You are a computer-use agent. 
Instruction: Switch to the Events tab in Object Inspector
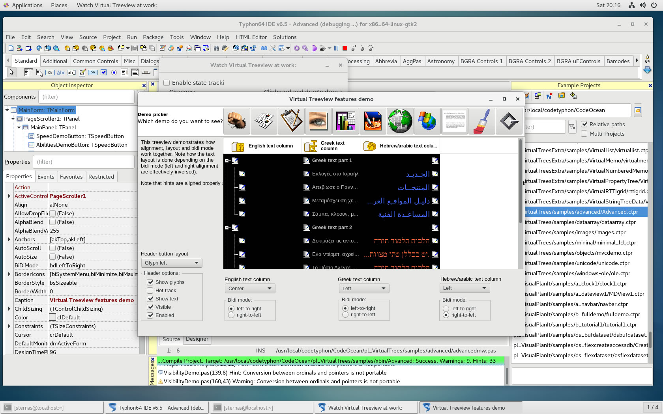pos(46,177)
